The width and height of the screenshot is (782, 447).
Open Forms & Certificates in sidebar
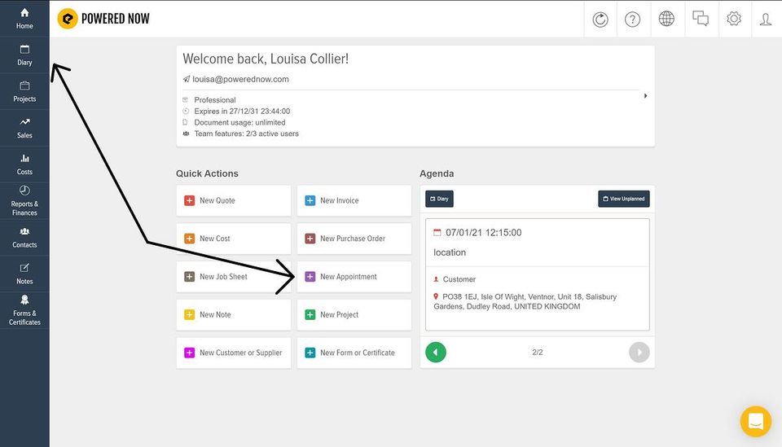24,310
